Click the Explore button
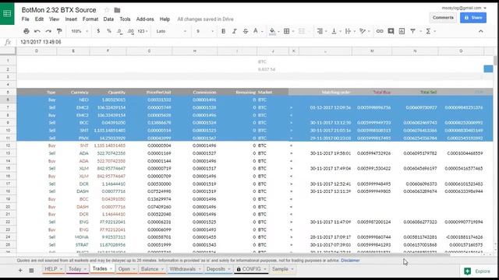 (x=477, y=271)
